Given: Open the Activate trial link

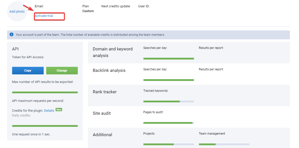Looking at the screenshot, I should pos(44,16).
